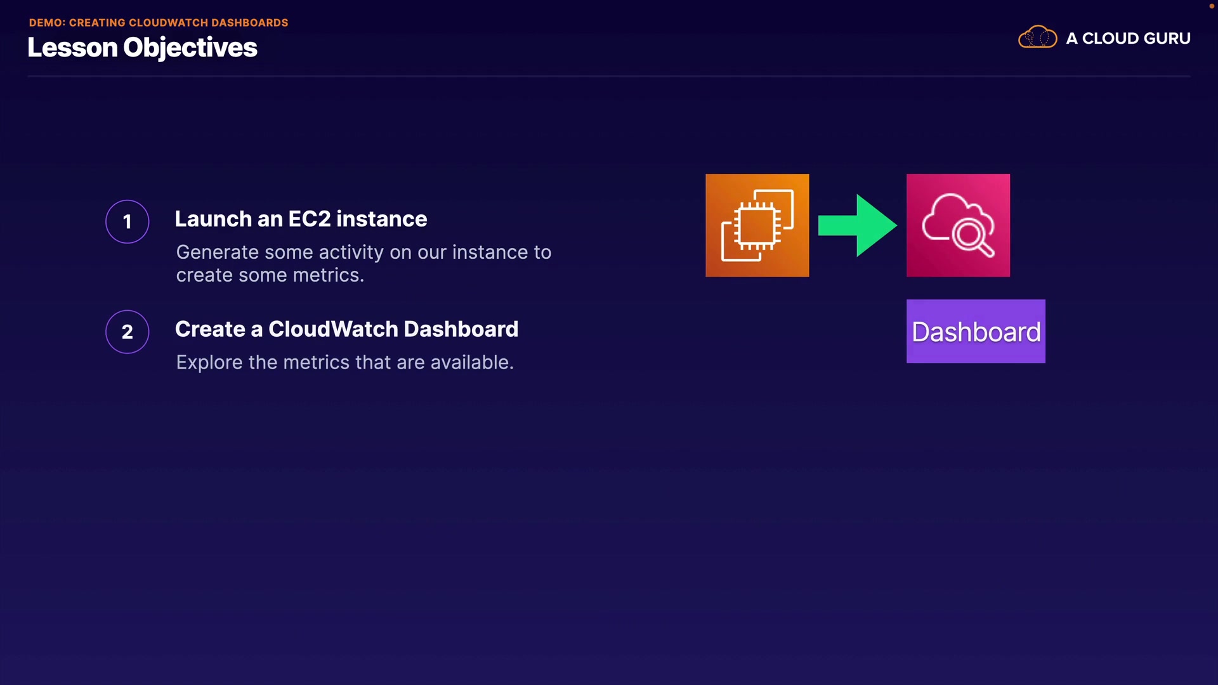Screen dimensions: 1218x685
Task: Click the small orange dot in corner
Action: (1211, 6)
